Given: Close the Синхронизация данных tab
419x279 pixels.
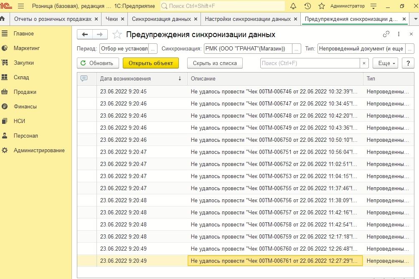Looking at the screenshot, I should tap(196, 19).
